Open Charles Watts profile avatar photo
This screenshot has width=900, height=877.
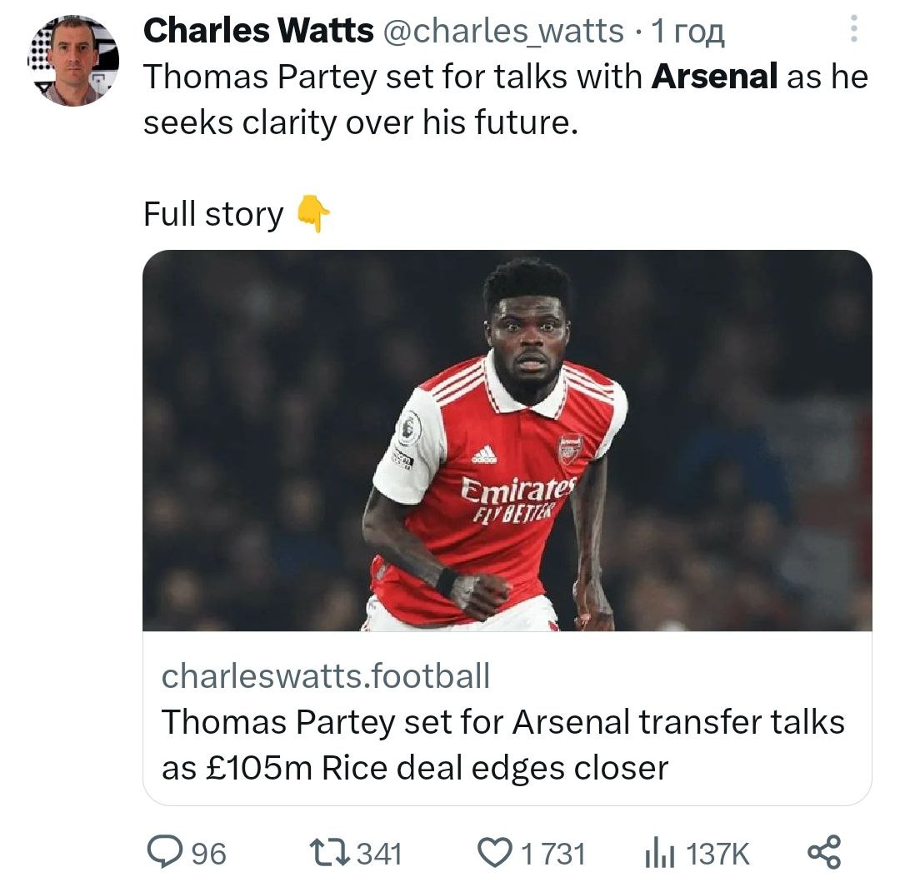click(73, 61)
